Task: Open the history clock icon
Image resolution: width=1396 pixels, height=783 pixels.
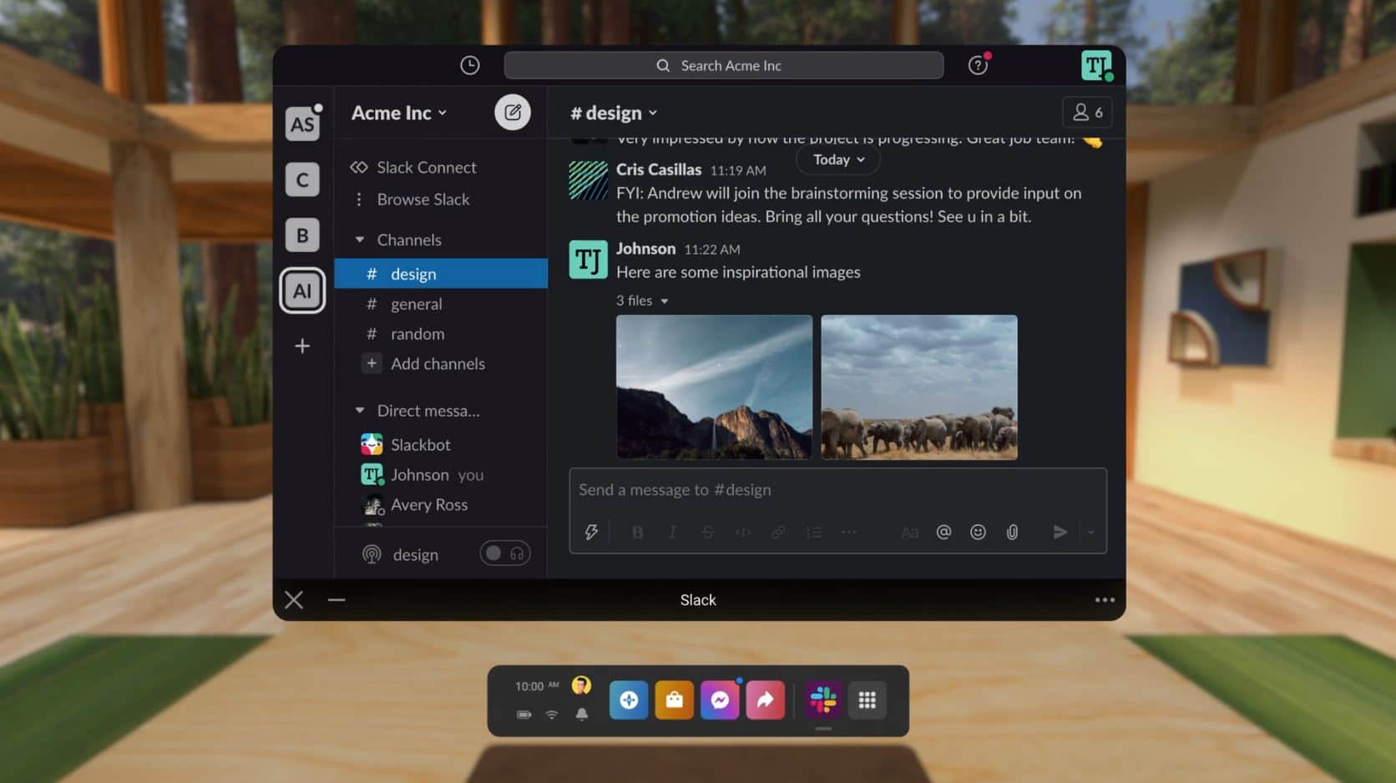Action: tap(469, 64)
